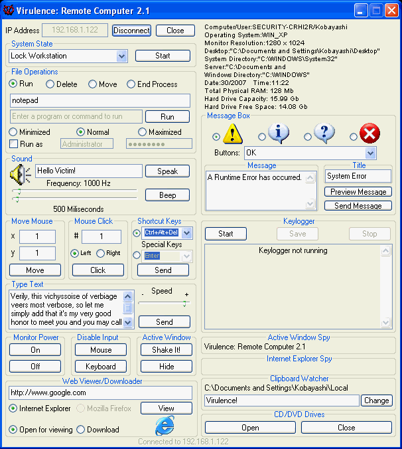
Task: Click the question mark bubble icon
Action: coord(324,134)
